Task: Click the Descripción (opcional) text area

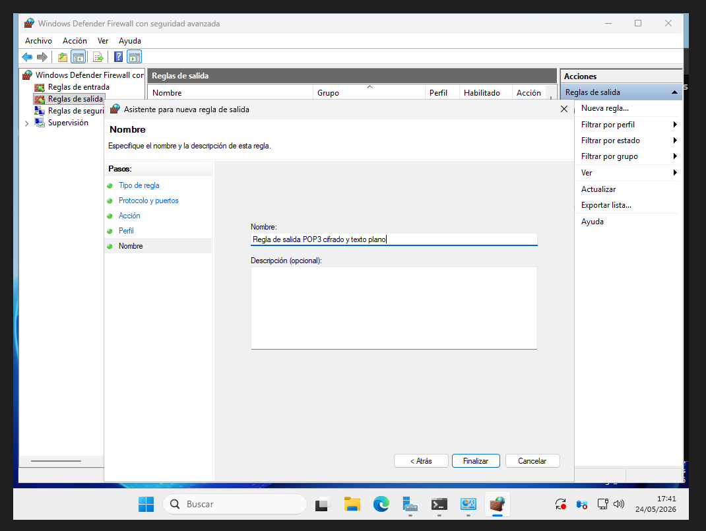Action: (394, 308)
